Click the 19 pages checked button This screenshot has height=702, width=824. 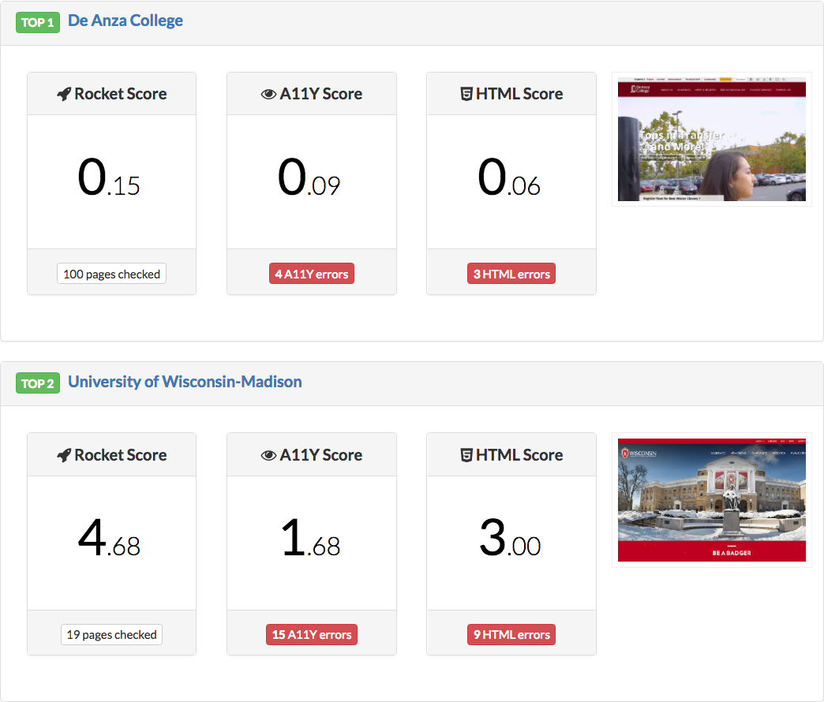point(111,634)
